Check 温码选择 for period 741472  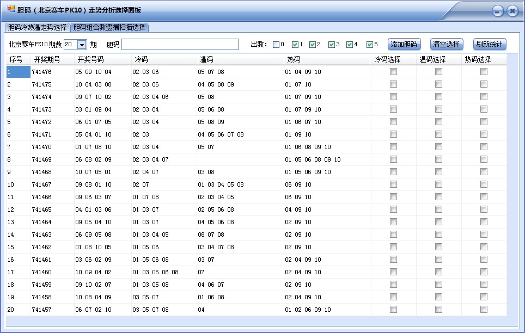[438, 121]
